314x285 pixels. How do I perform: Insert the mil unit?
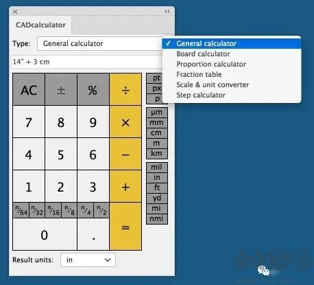tap(157, 168)
